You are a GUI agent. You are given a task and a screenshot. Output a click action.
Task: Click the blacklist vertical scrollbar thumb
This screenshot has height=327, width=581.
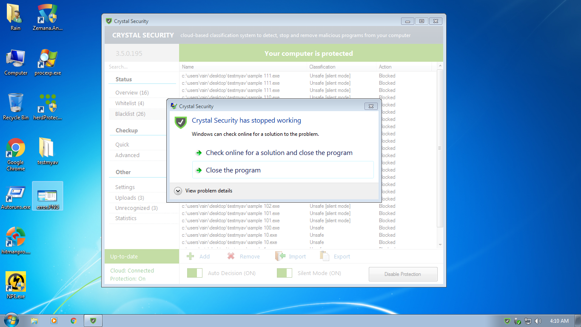440,148
